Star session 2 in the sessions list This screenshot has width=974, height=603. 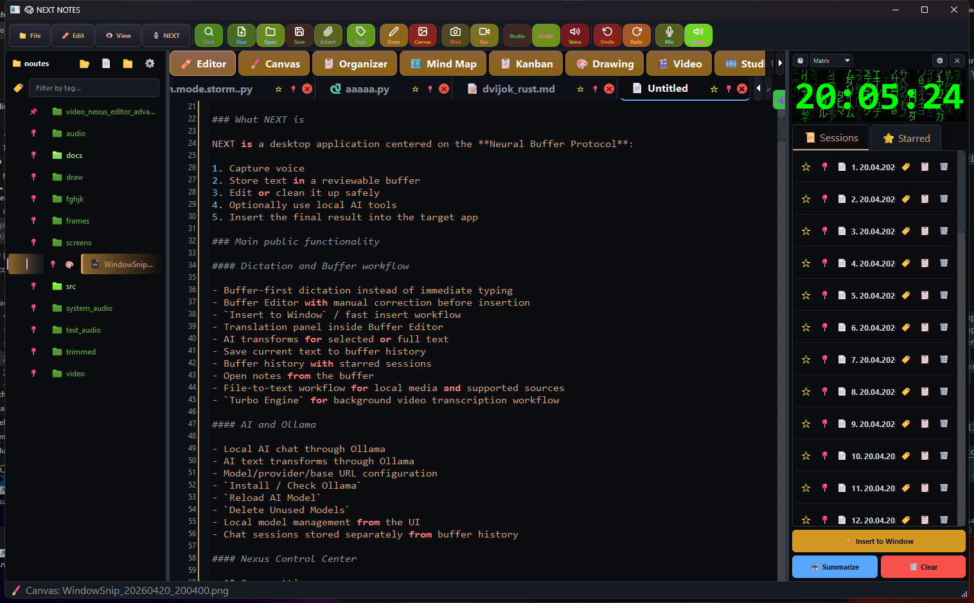pyautogui.click(x=806, y=199)
